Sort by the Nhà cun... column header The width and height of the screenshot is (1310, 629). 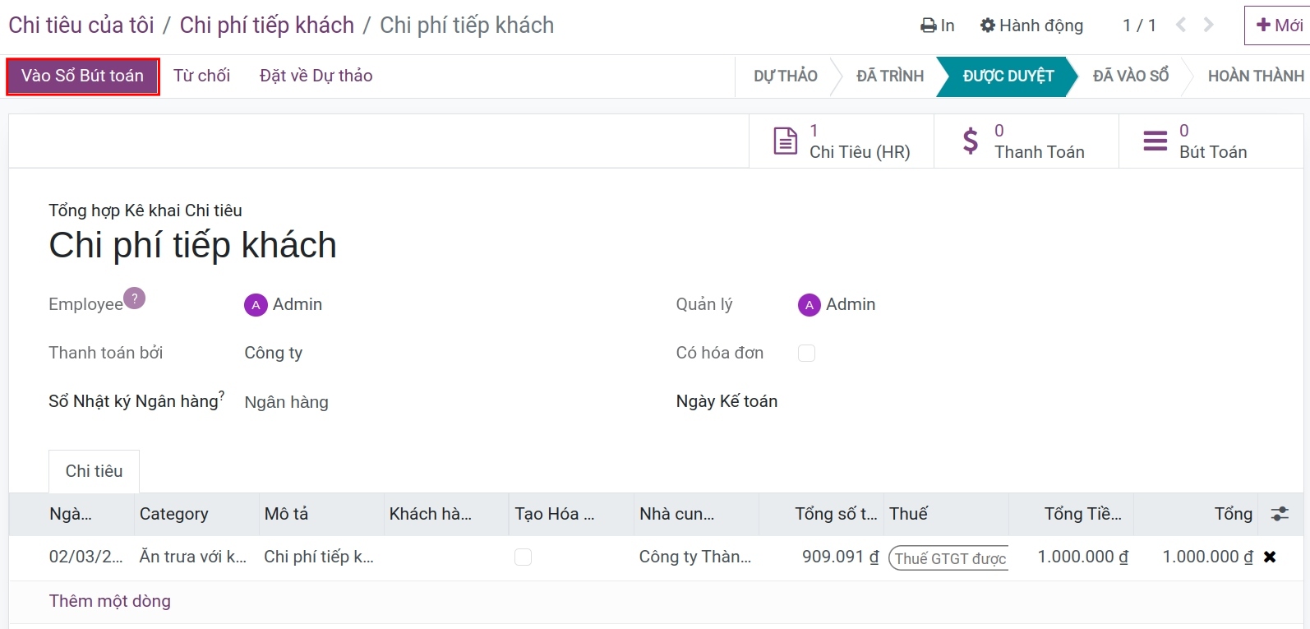697,514
